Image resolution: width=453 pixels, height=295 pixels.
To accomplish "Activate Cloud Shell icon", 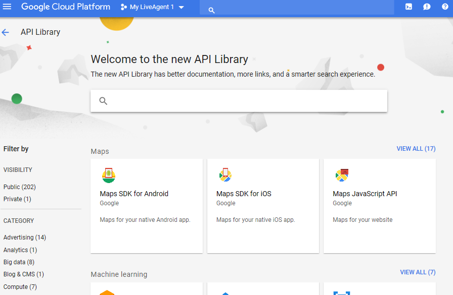I will click(409, 7).
